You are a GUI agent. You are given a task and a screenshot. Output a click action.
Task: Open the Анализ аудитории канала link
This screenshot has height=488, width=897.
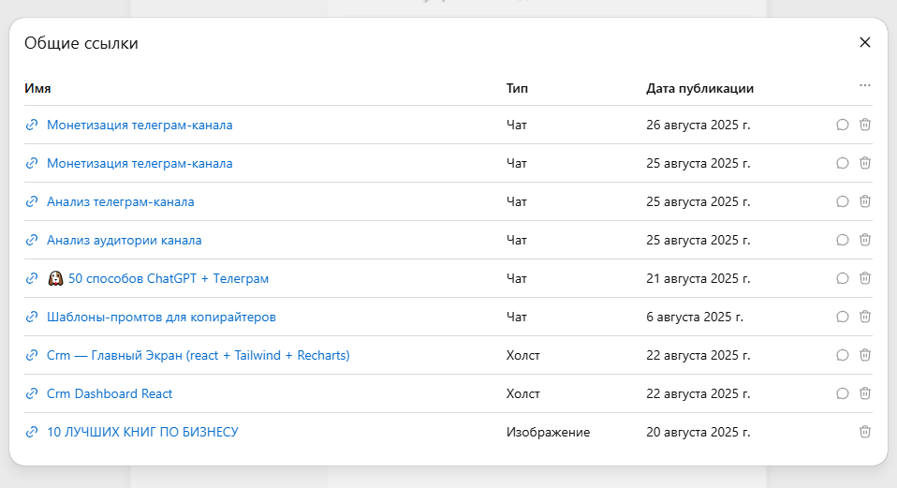click(124, 240)
